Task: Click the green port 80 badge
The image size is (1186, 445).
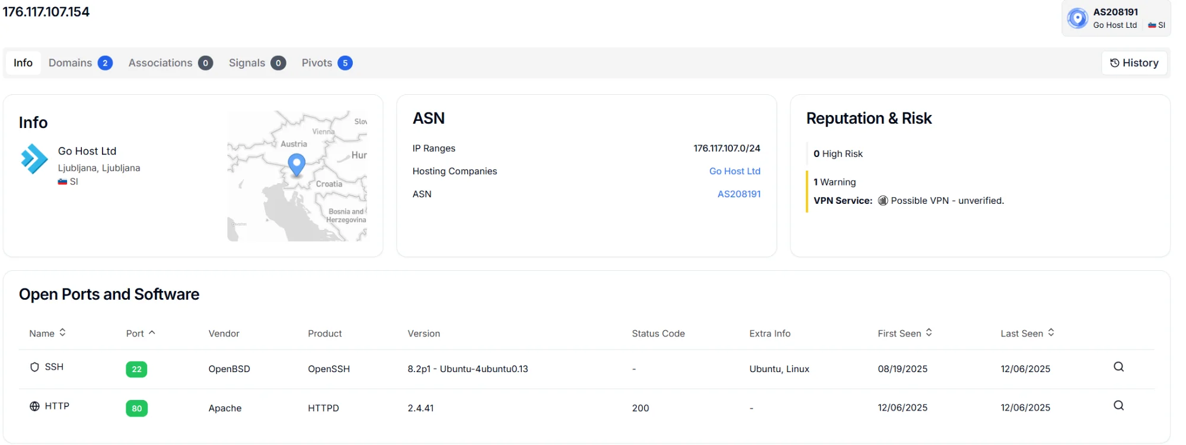Action: [x=136, y=408]
